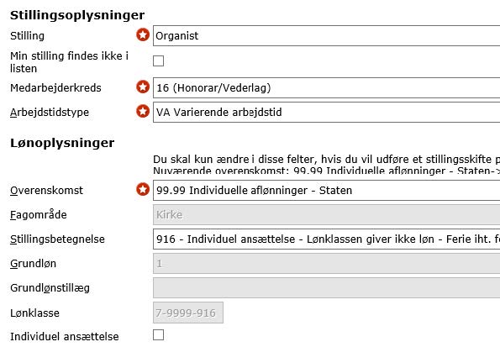
Task: Open the Overenskomst dropdown with 99.99 Individuelle aflønninger
Action: 327,191
